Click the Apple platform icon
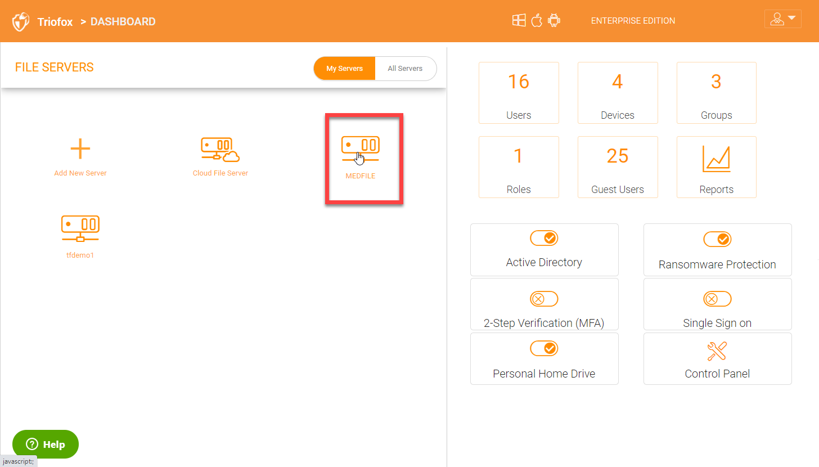Viewport: 819px width, 467px height. pyautogui.click(x=537, y=21)
